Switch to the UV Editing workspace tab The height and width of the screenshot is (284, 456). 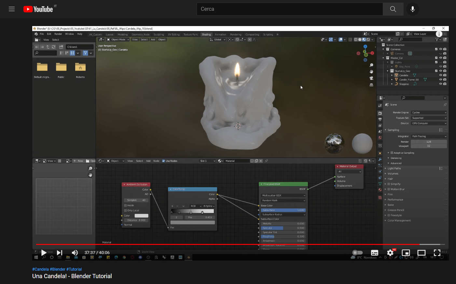click(x=173, y=35)
